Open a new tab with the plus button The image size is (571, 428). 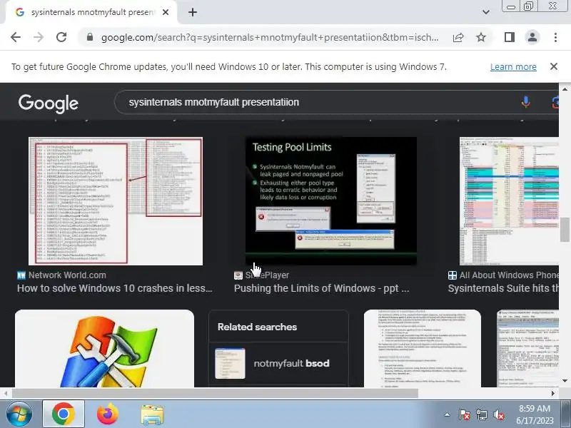tap(193, 12)
